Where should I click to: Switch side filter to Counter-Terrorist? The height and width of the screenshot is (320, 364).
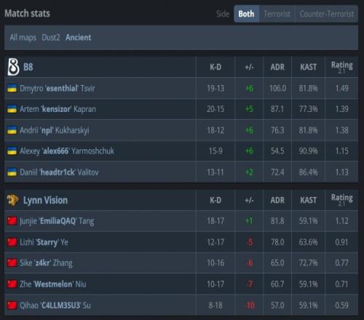(x=326, y=14)
